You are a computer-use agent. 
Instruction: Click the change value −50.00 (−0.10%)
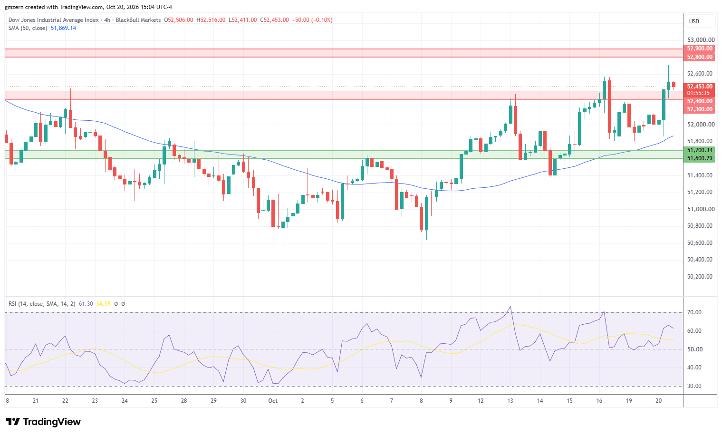(x=312, y=20)
